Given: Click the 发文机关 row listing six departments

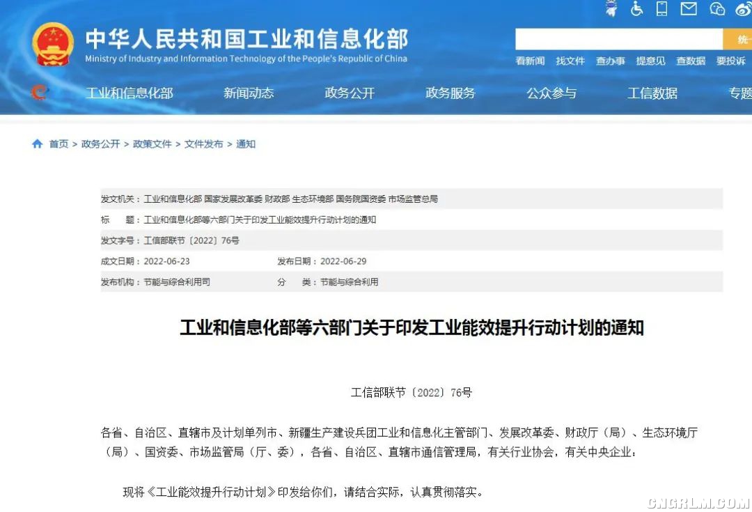Looking at the screenshot, I should coord(412,199).
